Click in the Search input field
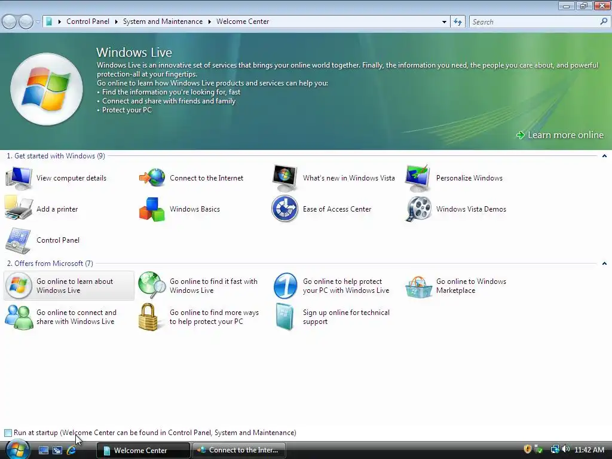Viewport: 612px width, 459px height. (x=534, y=22)
